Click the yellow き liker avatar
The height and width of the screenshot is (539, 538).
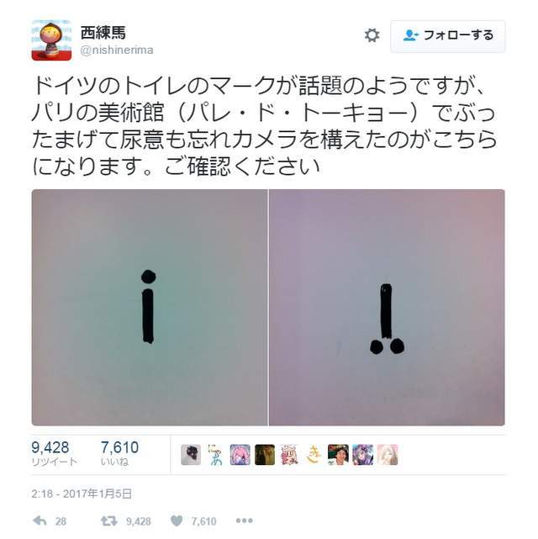click(x=314, y=455)
